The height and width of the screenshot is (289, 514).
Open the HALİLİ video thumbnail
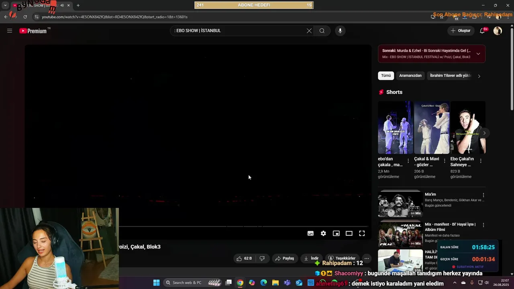(400, 261)
